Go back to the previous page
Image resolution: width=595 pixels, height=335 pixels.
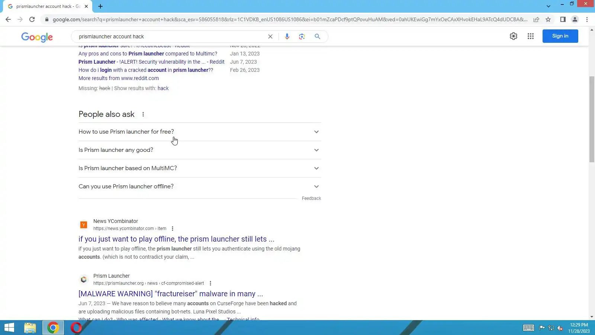tap(8, 19)
